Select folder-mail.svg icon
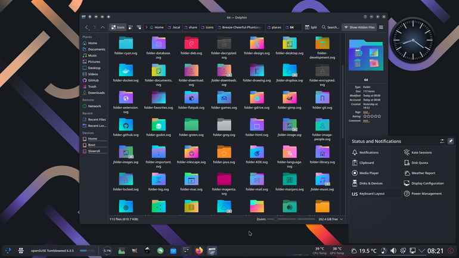 pos(257,179)
